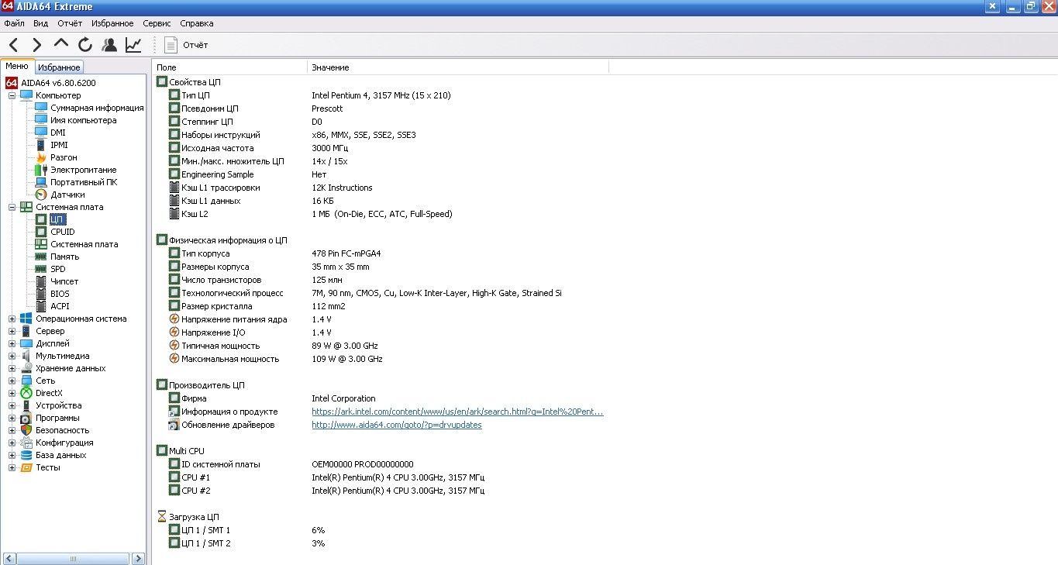The height and width of the screenshot is (565, 1058).
Task: Open the user management icon in the toolbar
Action: click(x=109, y=45)
